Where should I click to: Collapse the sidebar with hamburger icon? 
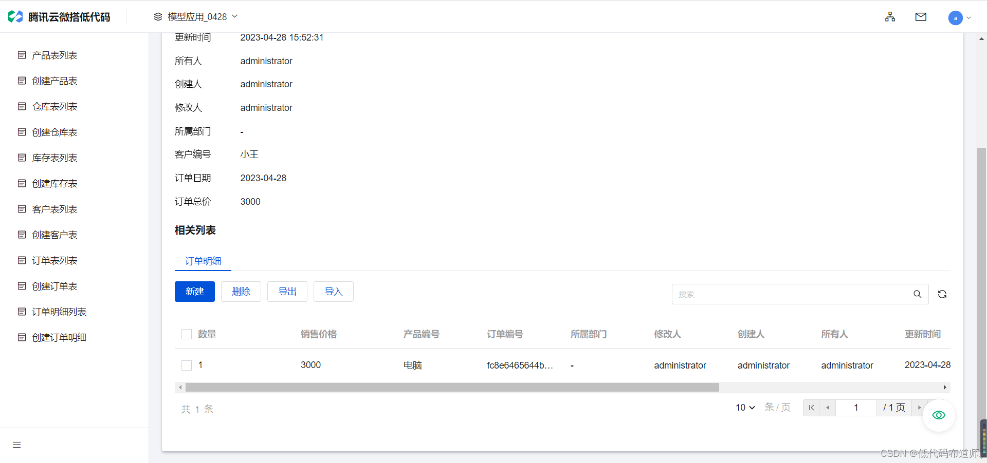coord(17,445)
